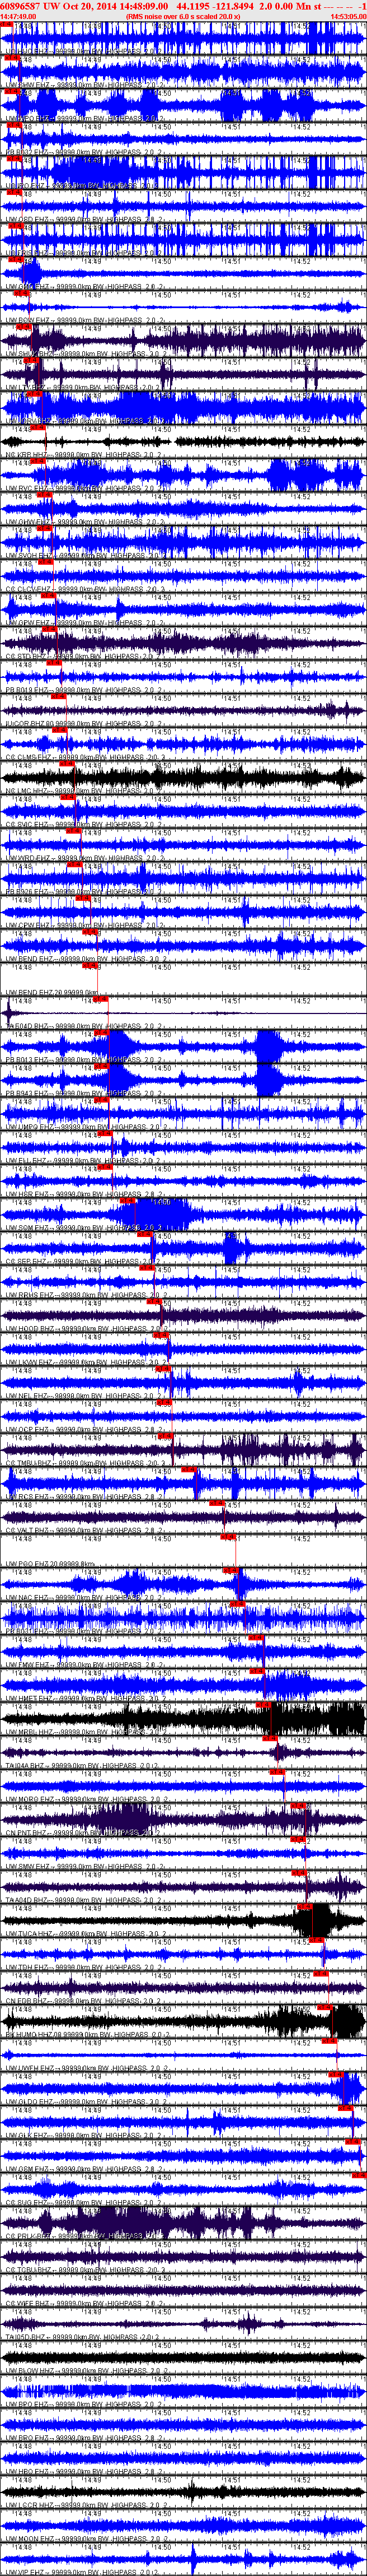Select the RMS noise scaling note
The image size is (367, 2576).
(x=183, y=16)
